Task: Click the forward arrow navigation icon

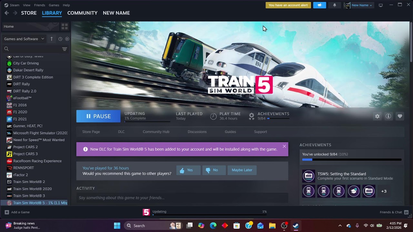Action: point(15,13)
